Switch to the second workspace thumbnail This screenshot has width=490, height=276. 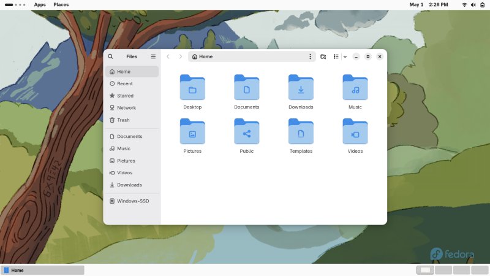point(443,270)
